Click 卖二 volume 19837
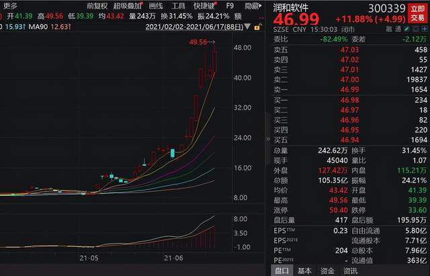 [417, 79]
